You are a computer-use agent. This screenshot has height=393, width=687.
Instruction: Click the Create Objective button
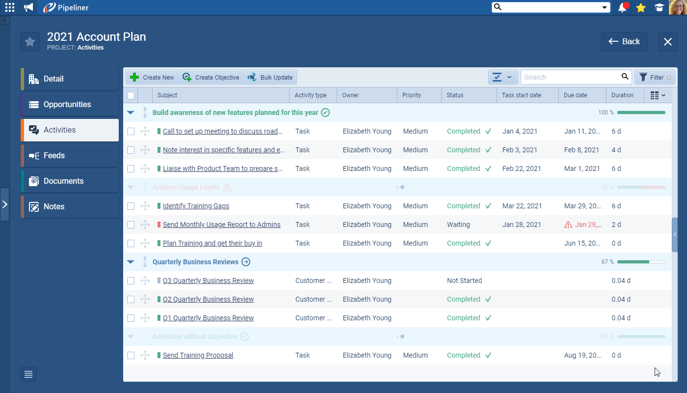[211, 77]
